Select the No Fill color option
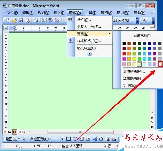 [142, 36]
